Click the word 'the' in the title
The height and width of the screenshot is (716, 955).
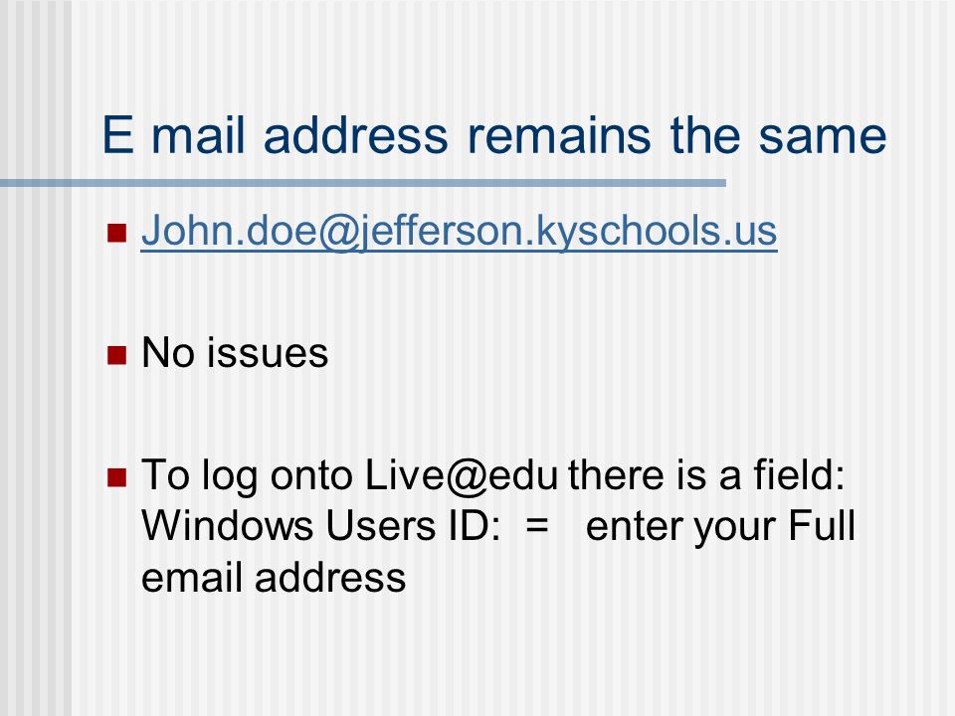click(x=704, y=134)
